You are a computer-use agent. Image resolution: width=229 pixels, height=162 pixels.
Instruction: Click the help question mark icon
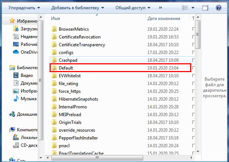(x=219, y=7)
